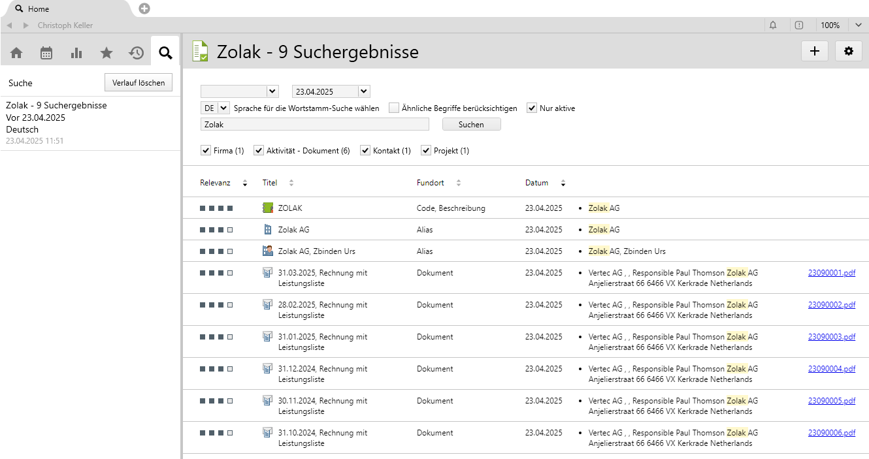Sort results by the Relevanz column
Image resolution: width=869 pixels, height=459 pixels.
pyautogui.click(x=216, y=183)
